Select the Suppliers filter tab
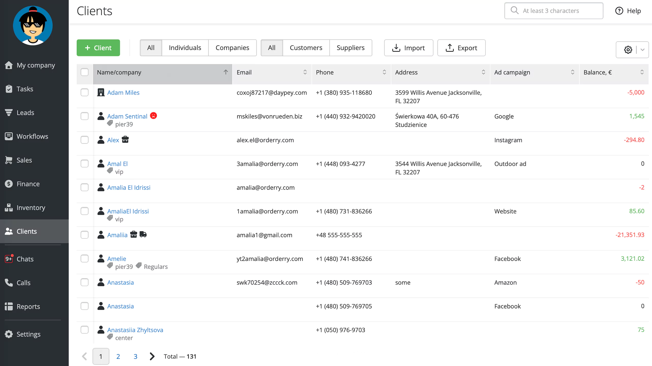Screen dimensions: 652x366 click(x=350, y=48)
